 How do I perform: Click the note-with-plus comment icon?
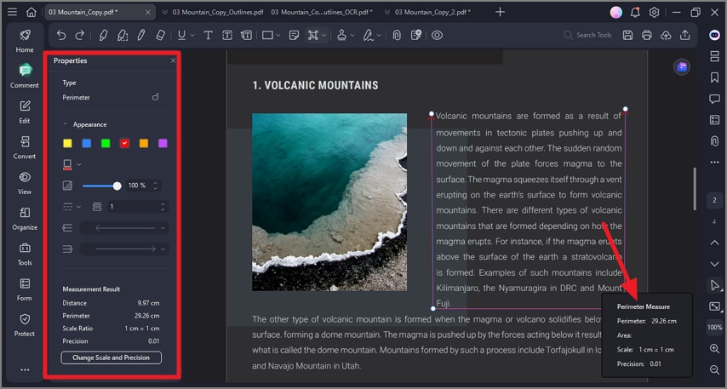click(x=416, y=35)
